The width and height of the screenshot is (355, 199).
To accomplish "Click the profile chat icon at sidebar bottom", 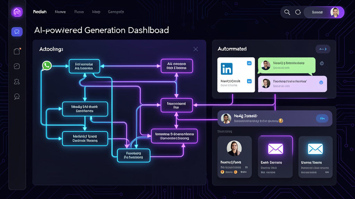I will click(17, 97).
